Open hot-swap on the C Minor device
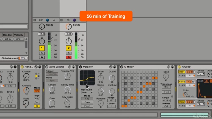212x119 pixels. [x=168, y=67]
